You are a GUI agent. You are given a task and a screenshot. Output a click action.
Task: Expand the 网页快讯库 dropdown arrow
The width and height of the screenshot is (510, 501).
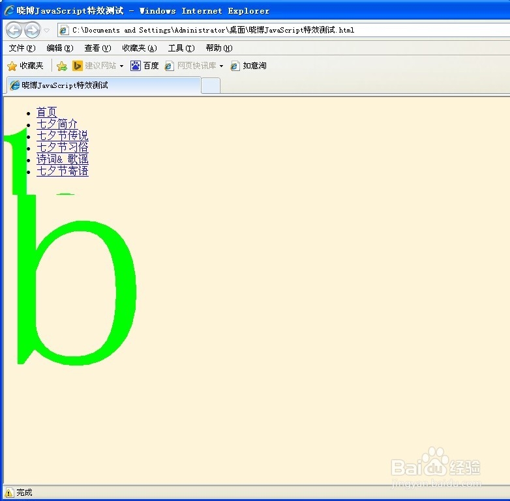(221, 66)
